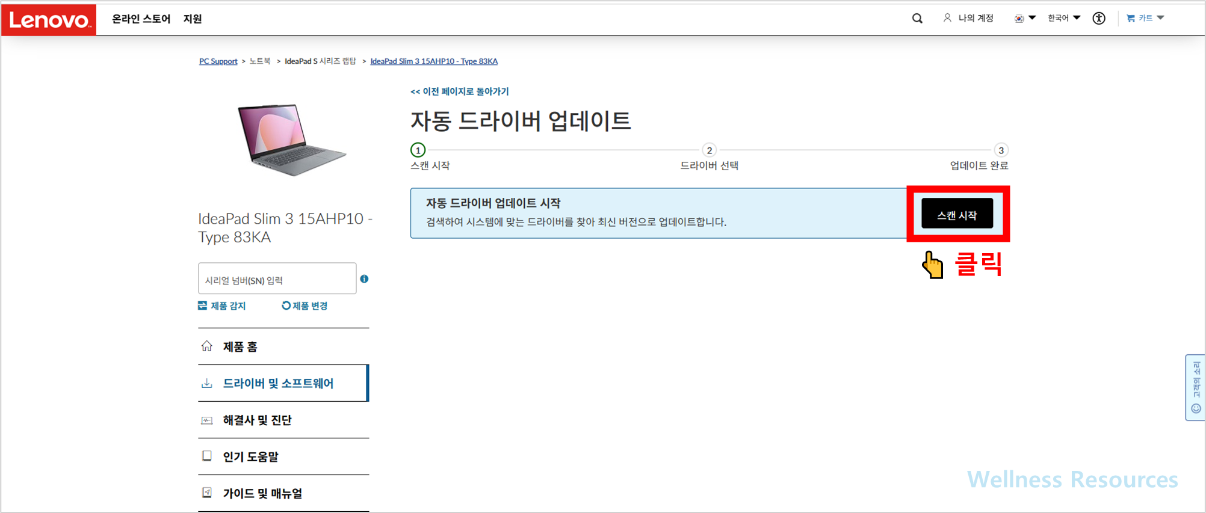Open the 지원 menu
Screen dimensions: 1206x513
[193, 19]
